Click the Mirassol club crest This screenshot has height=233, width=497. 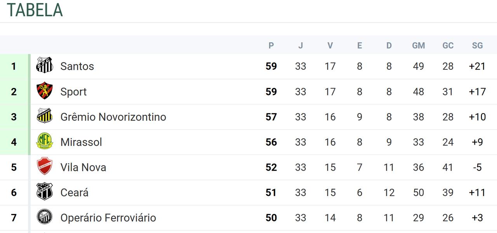tap(45, 141)
